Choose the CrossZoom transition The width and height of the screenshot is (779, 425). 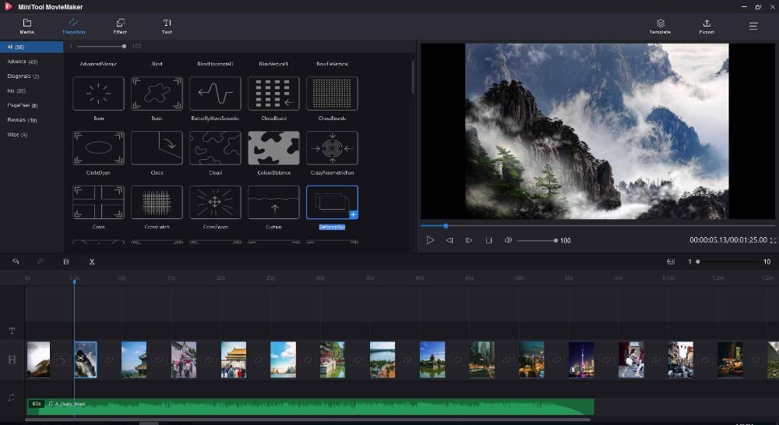coord(215,202)
